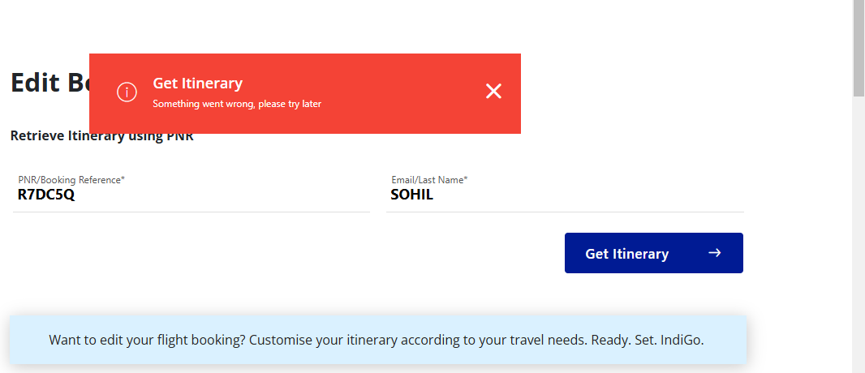Click the 'Ready. Set. IndiGo.' tagline text

[x=648, y=340]
